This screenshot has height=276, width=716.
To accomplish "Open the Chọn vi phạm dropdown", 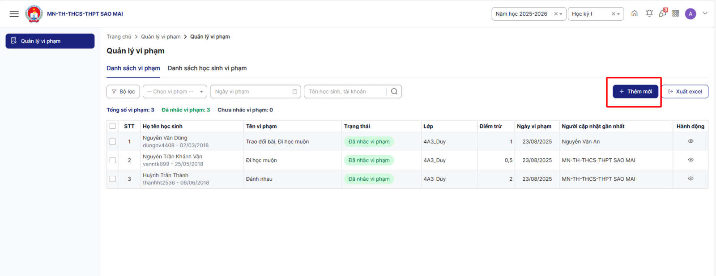I will tap(175, 92).
